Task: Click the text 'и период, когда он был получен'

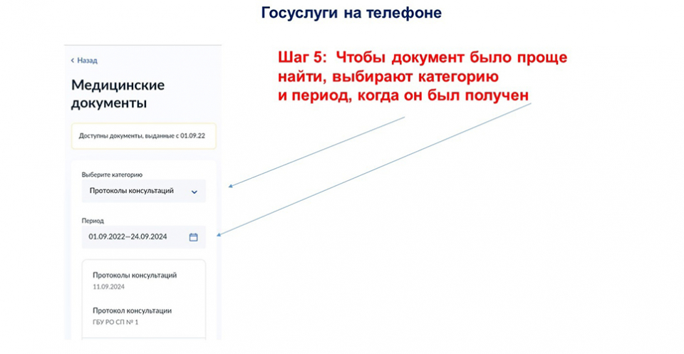Action: (403, 95)
